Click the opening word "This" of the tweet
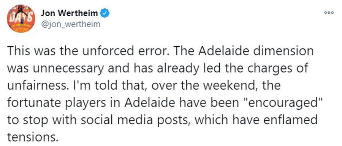This screenshot has width=342, height=146. [x=19, y=51]
